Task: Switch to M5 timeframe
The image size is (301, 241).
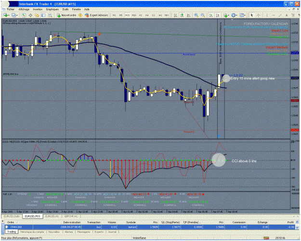Action: coord(121,15)
